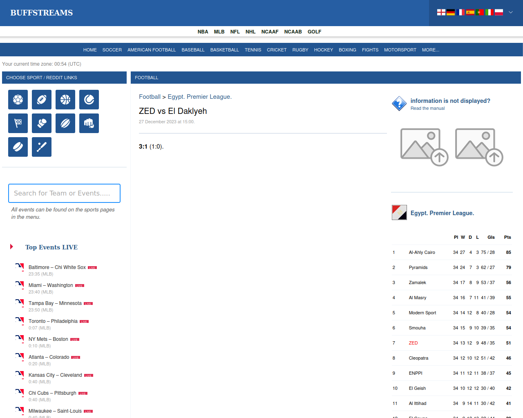
Task: Switch language with the England flag
Action: click(x=441, y=12)
